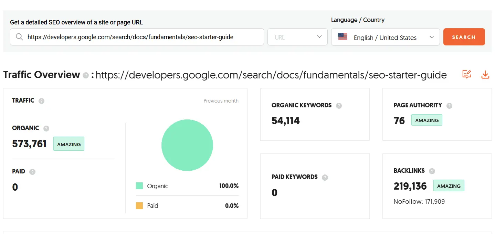
Task: Click the NoFollow: 171,909 text
Action: tap(419, 202)
